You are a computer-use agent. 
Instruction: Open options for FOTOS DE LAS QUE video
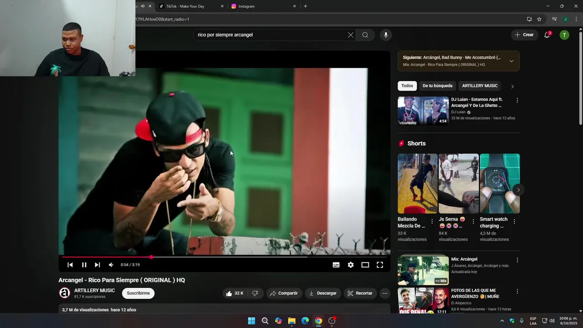[517, 291]
